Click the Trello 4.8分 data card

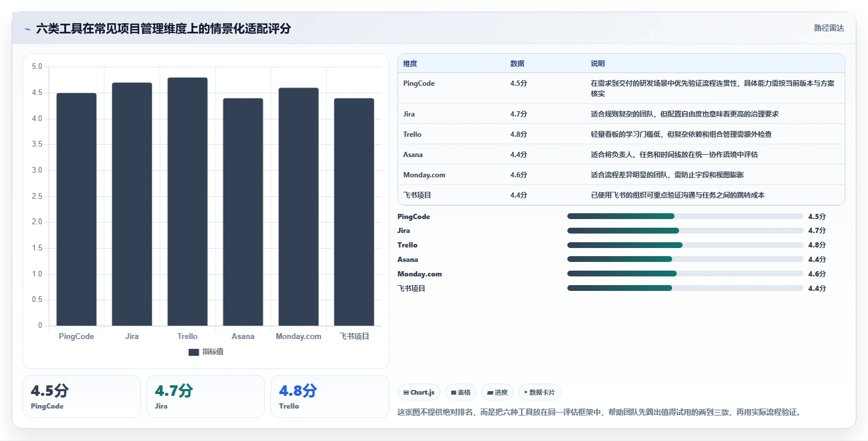click(x=330, y=396)
